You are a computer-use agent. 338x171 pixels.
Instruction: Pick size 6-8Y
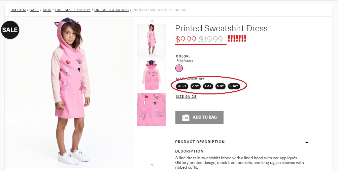tap(220, 86)
